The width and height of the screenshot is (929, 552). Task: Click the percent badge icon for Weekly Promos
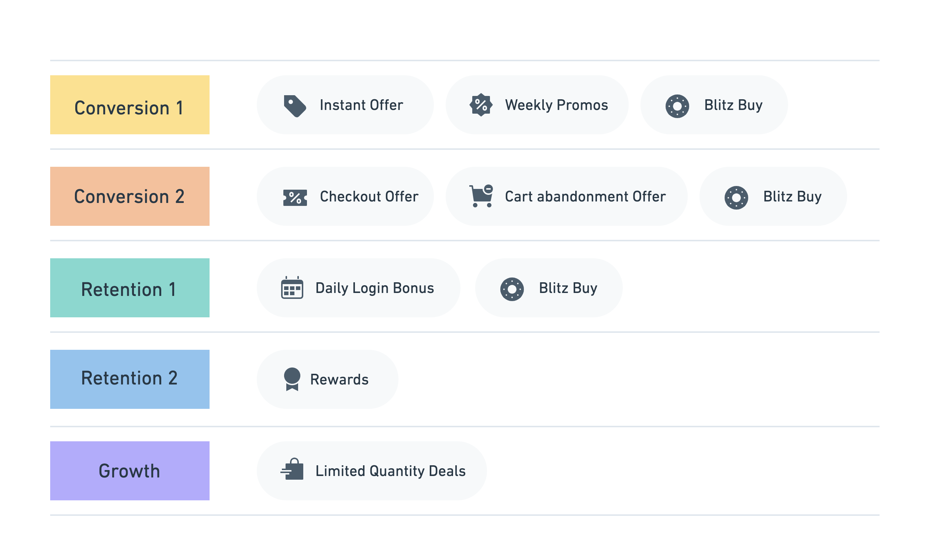tap(481, 105)
